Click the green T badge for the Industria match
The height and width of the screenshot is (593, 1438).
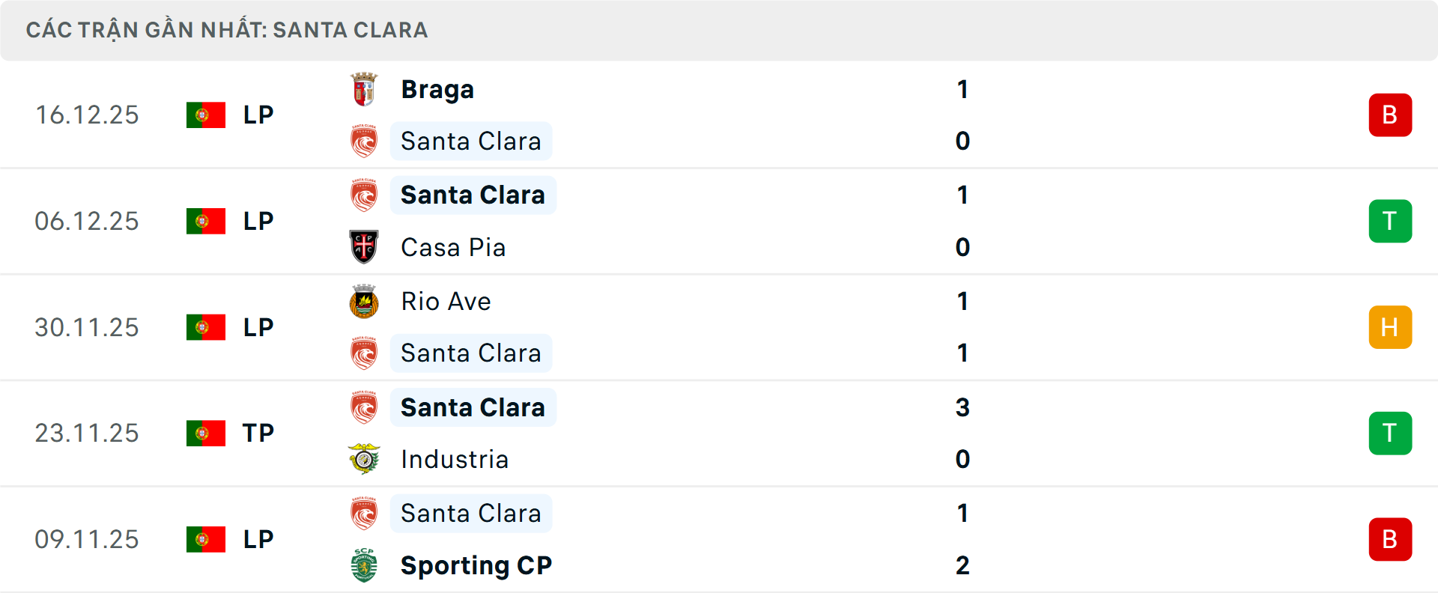[1390, 433]
